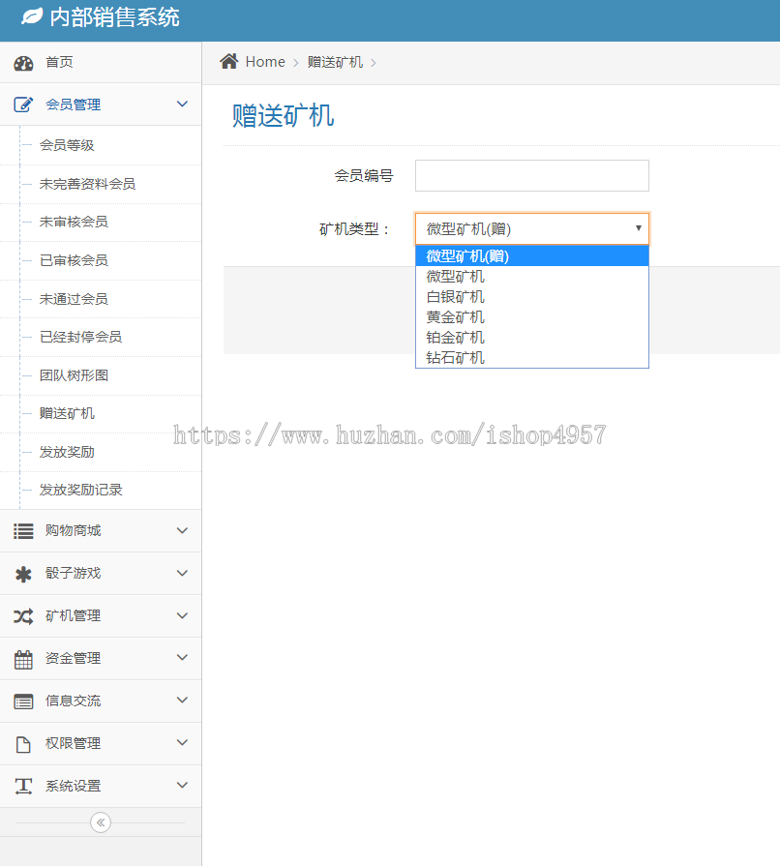Go to 已审核会员 list
The width and height of the screenshot is (780, 866).
coord(101,260)
